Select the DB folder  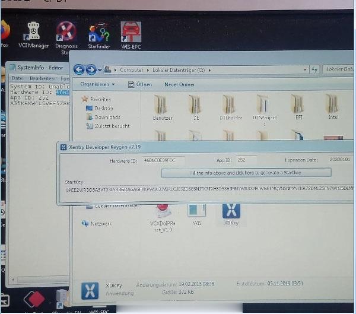tap(196, 108)
